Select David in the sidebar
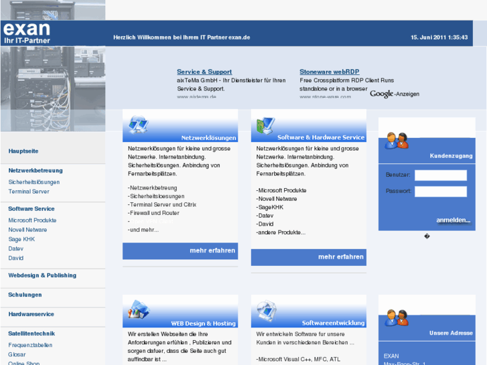The width and height of the screenshot is (487, 365). tap(16, 258)
